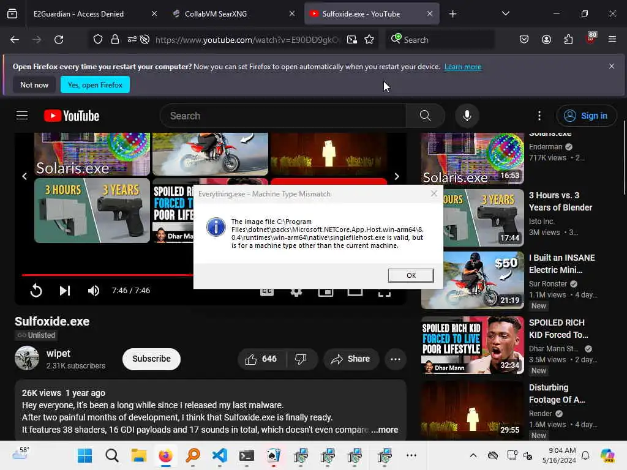Screen dimensions: 627x470
Task: Click the YouTube search field
Action: [x=283, y=116]
